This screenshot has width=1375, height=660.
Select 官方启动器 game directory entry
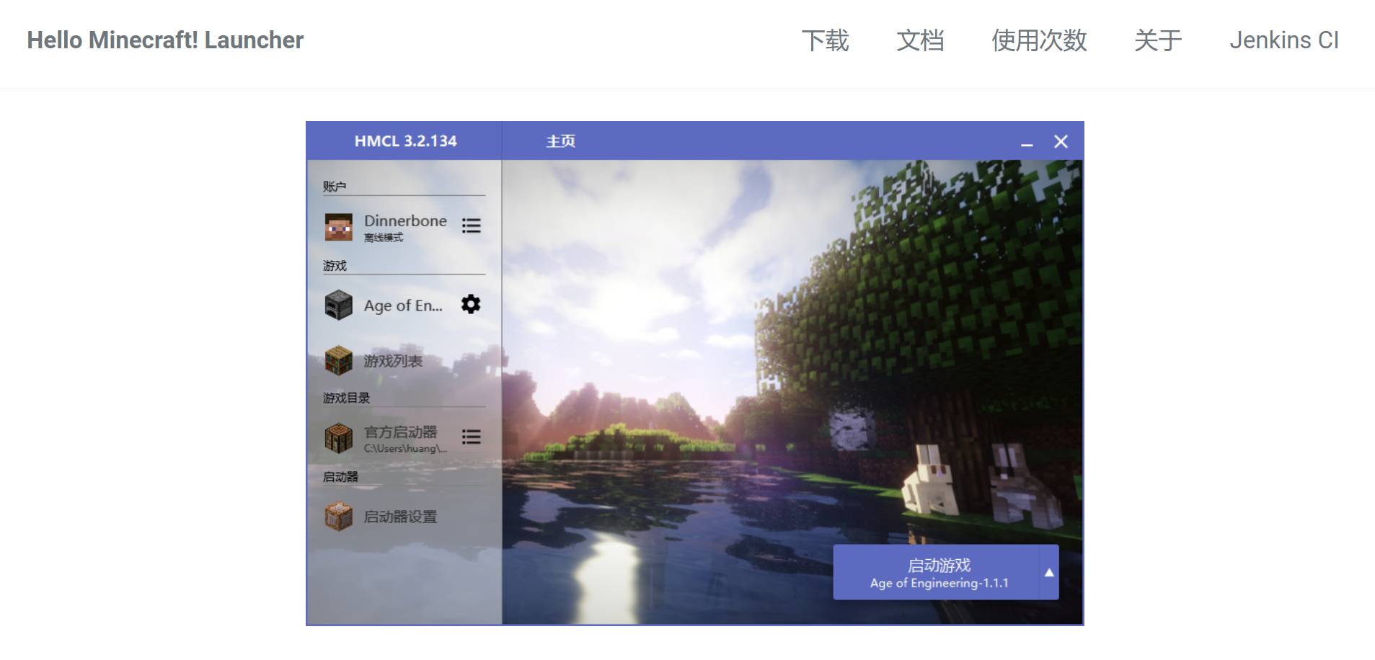point(400,432)
